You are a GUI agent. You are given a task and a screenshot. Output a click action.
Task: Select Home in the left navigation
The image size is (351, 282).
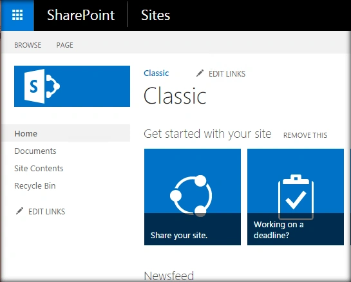point(26,134)
